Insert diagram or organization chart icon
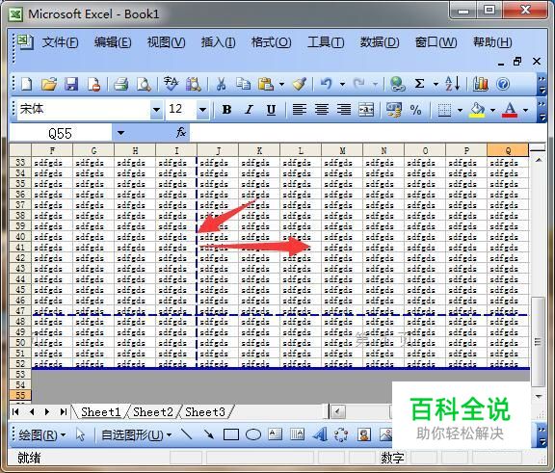Screen dimensions: 555x473 (341, 434)
